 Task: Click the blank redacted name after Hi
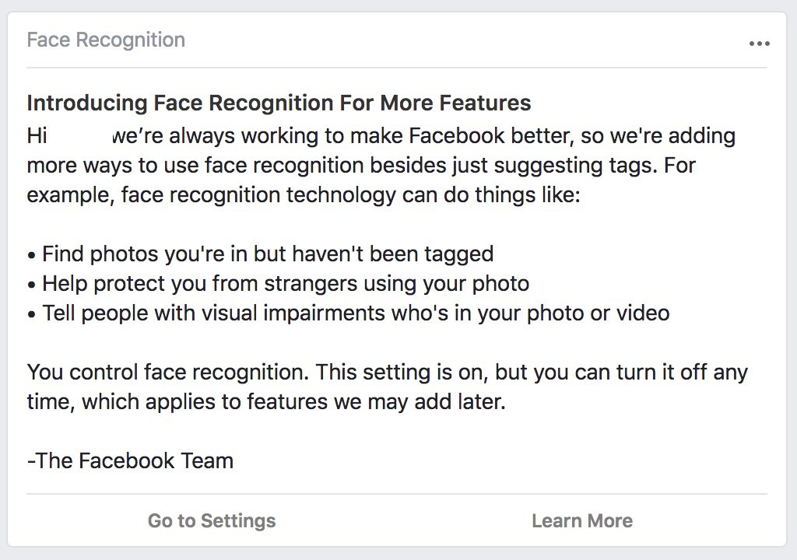click(x=80, y=136)
